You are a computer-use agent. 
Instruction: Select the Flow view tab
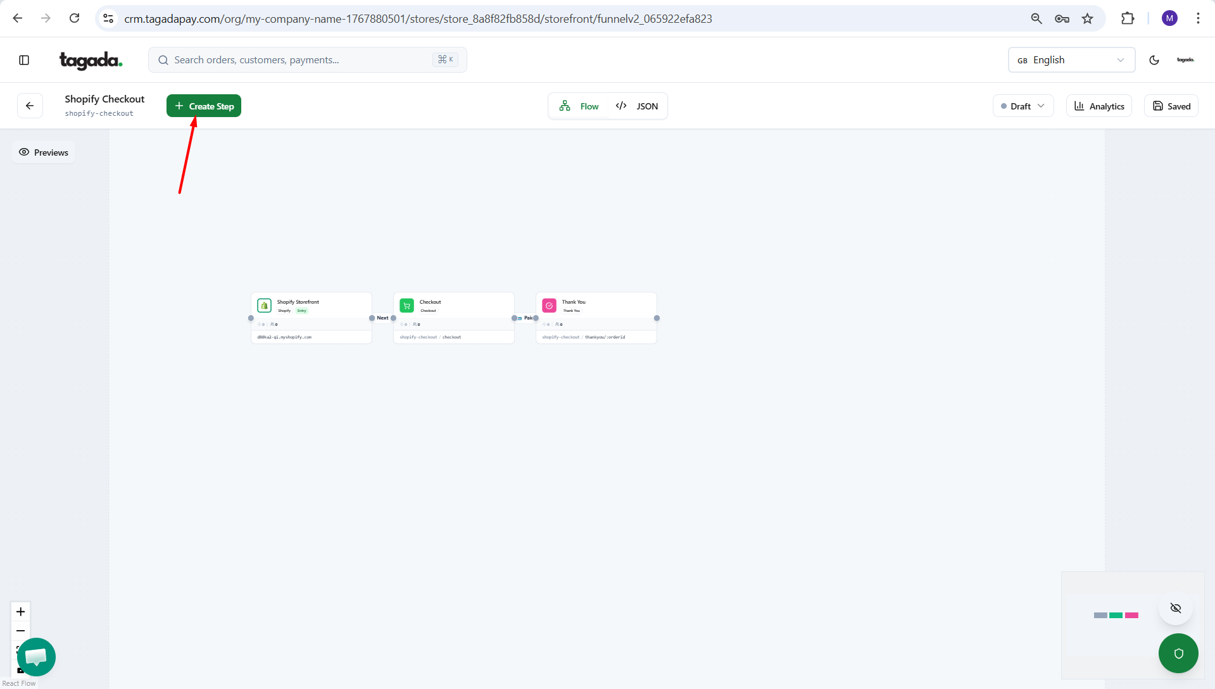point(579,106)
